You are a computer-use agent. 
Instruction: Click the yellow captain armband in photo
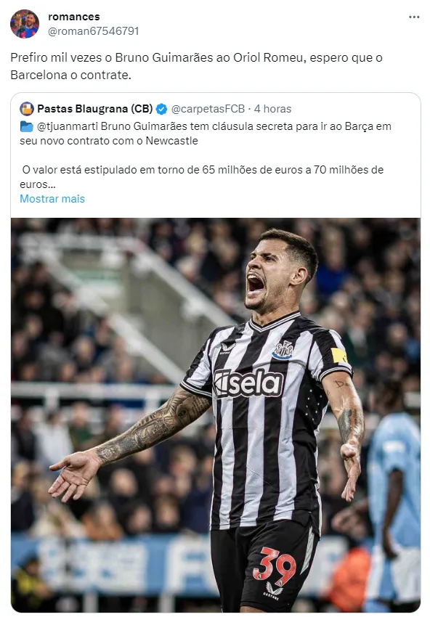[x=339, y=356]
